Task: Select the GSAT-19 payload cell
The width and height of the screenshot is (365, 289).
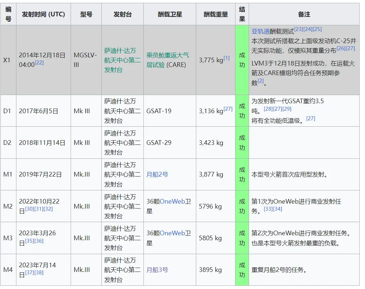Action: pos(170,111)
